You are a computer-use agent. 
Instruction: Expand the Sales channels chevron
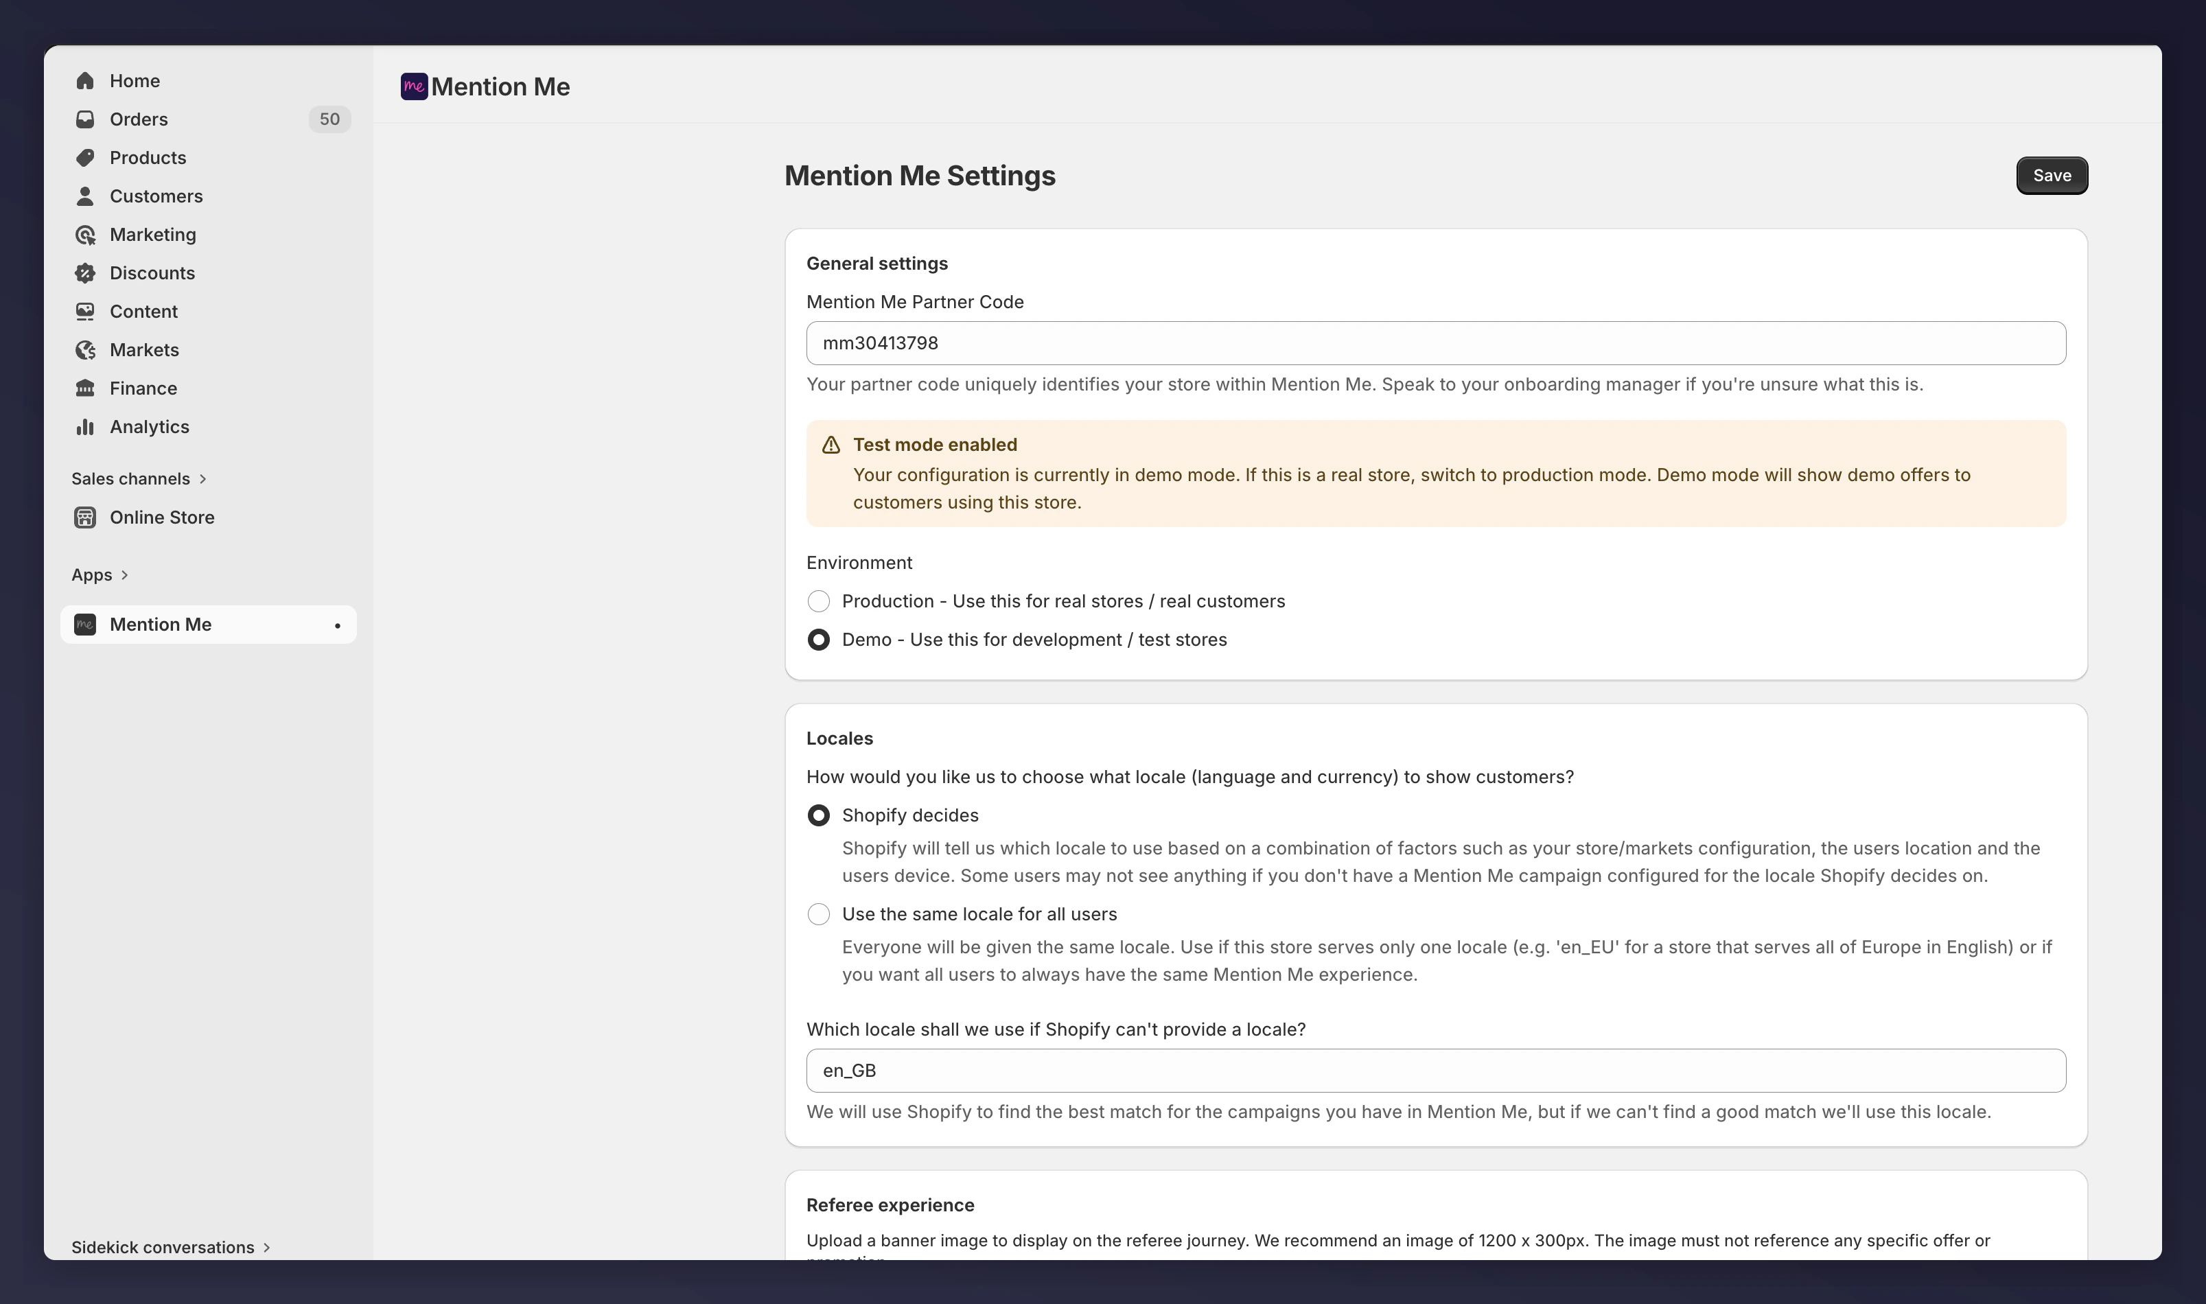203,479
